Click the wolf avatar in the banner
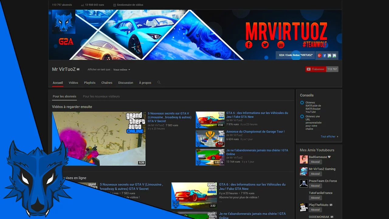389x219 pixels. pyautogui.click(x=64, y=22)
